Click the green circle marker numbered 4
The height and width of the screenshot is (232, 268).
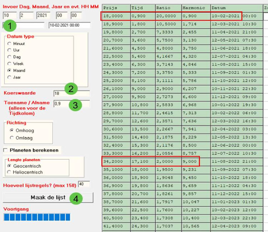[x=76, y=198]
